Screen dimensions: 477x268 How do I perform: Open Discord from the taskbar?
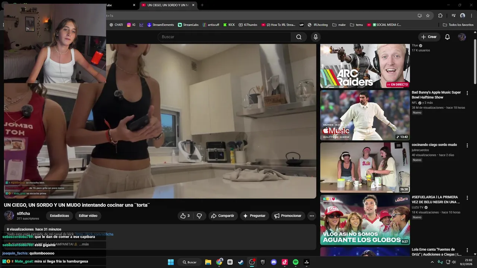tap(274, 262)
